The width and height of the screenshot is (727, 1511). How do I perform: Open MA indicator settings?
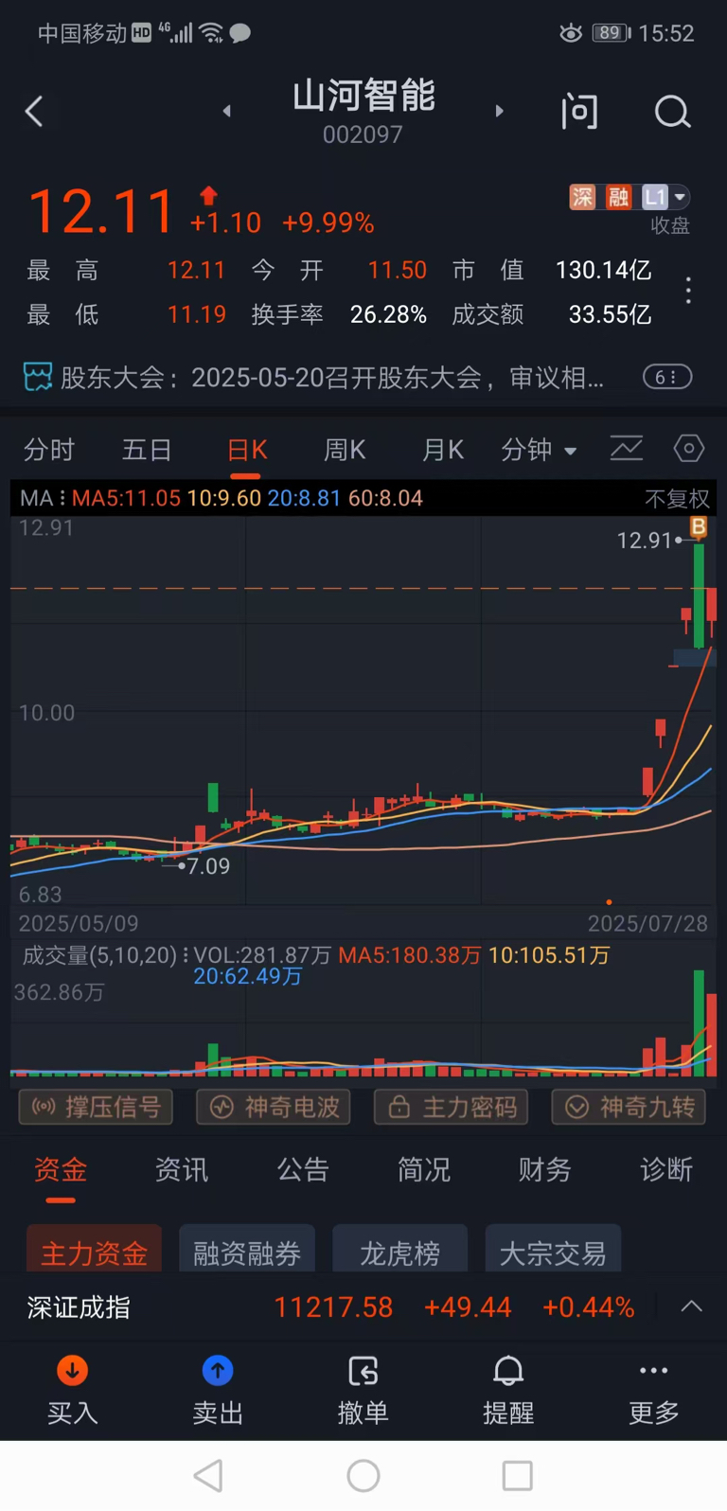coord(44,498)
